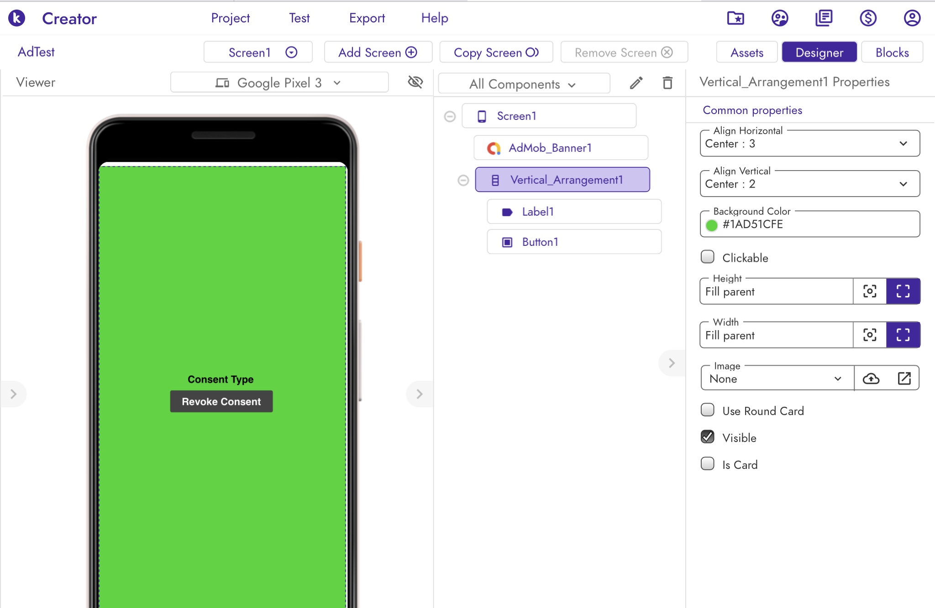Open the user account profile icon
This screenshot has height=608, width=935.
tap(912, 18)
